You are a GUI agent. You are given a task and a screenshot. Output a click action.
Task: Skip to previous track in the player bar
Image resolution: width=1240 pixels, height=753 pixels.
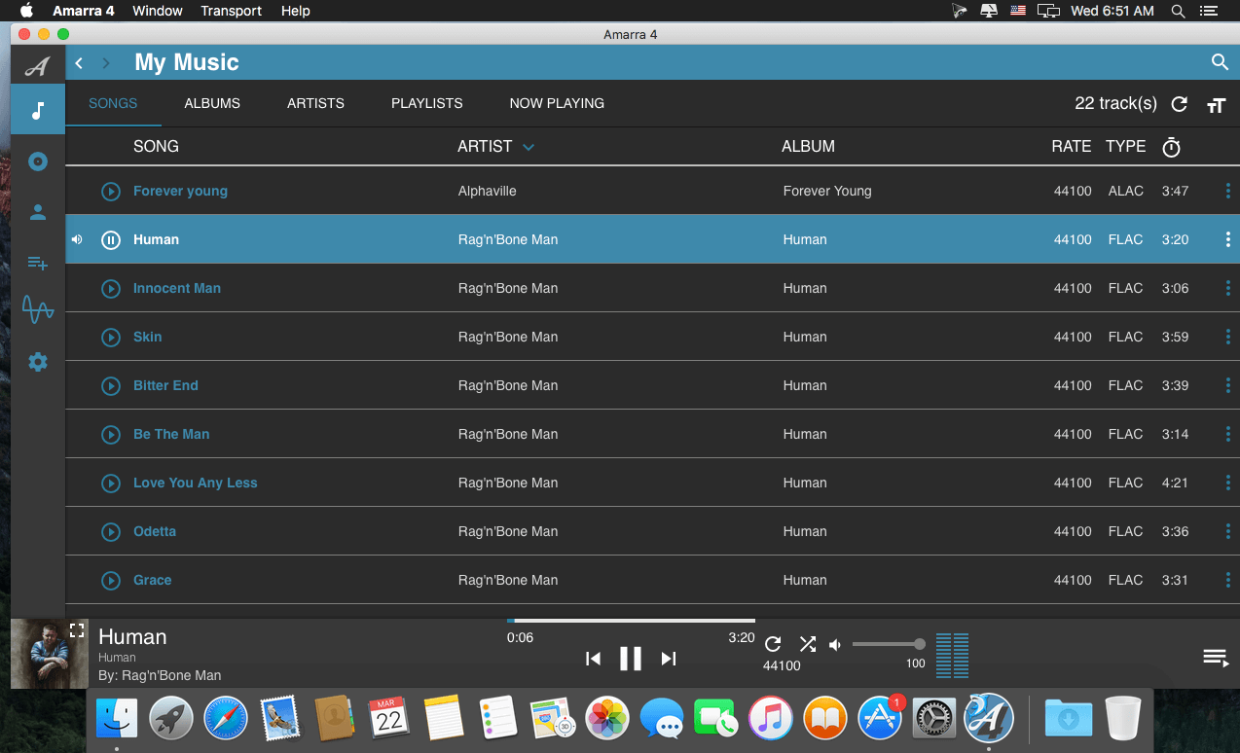click(593, 659)
